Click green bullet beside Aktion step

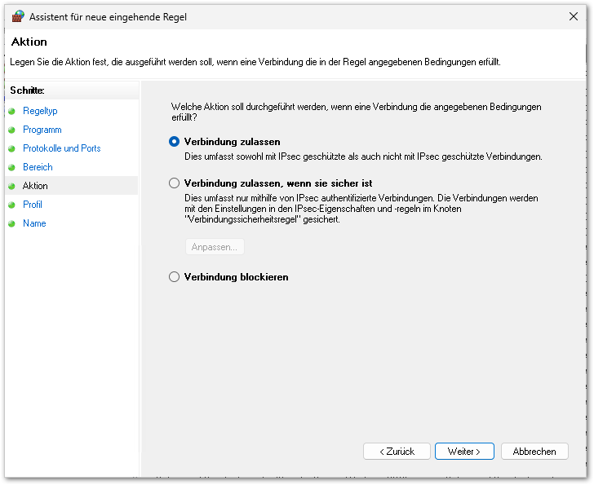(11, 186)
